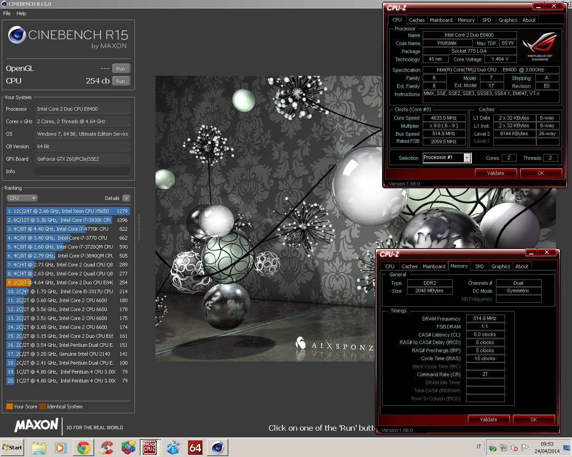This screenshot has height=457, width=572.
Task: Select ranking row 10 Core i5-3317U
Action: pos(68,291)
